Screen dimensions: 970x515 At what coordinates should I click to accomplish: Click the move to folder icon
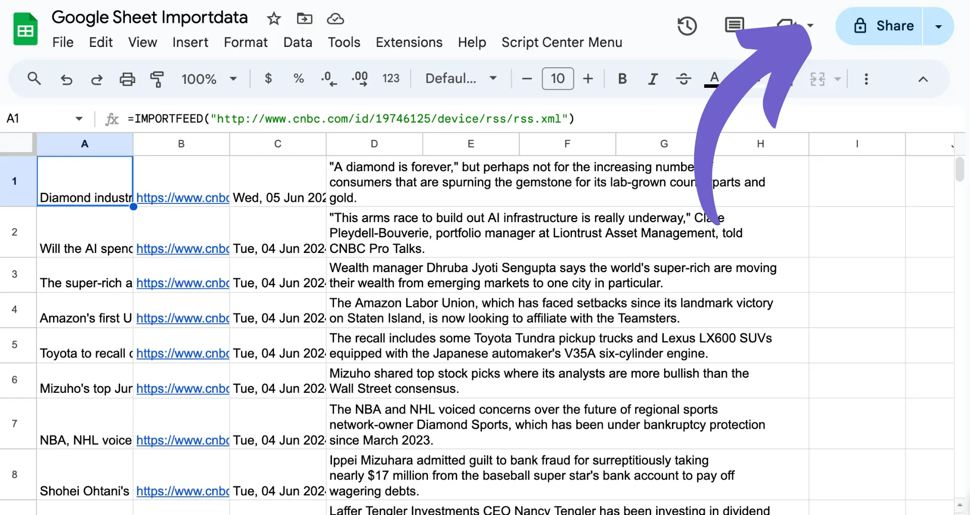coord(304,19)
